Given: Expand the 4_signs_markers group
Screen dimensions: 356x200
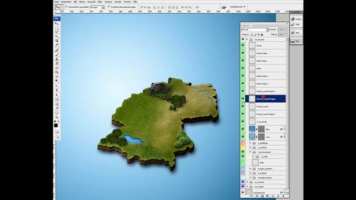Looking at the screenshot, I should pos(250,168).
